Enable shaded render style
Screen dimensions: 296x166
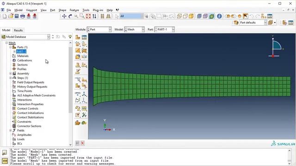coord(191,16)
